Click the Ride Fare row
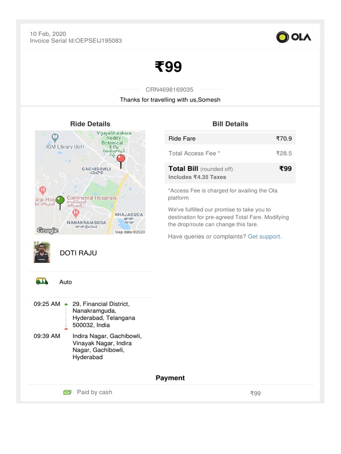The image size is (341, 454). 230,138
